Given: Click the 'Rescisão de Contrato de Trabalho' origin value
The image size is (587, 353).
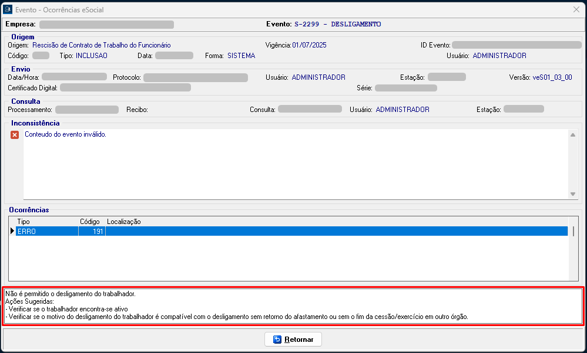Looking at the screenshot, I should 102,45.
